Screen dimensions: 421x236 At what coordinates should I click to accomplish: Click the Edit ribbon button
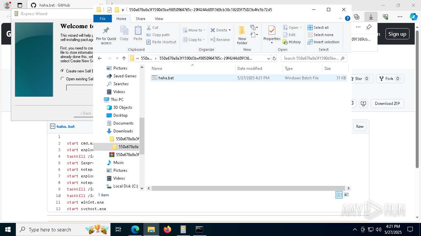(289, 35)
